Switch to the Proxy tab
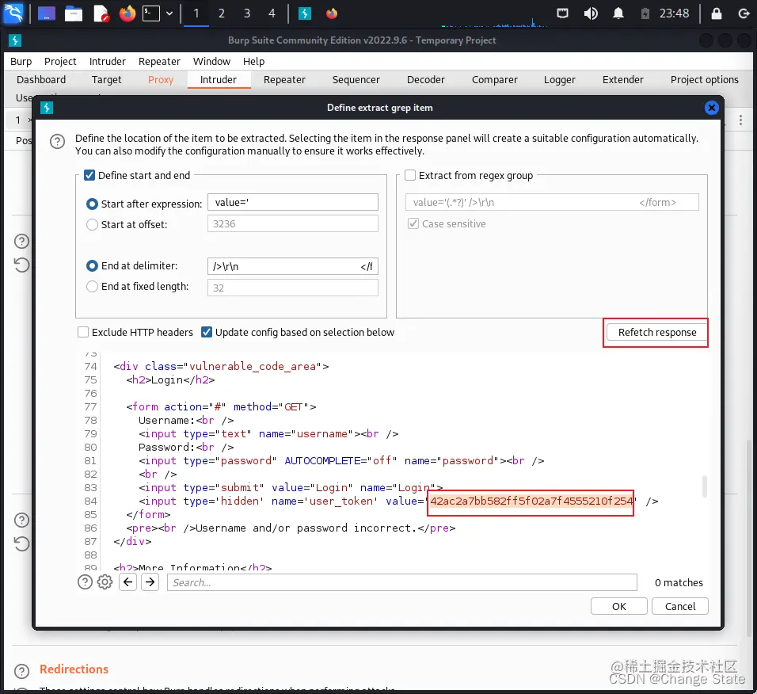Image resolution: width=757 pixels, height=694 pixels. (x=161, y=80)
